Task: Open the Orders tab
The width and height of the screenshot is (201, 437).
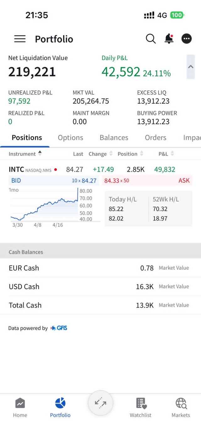Action: click(x=155, y=138)
